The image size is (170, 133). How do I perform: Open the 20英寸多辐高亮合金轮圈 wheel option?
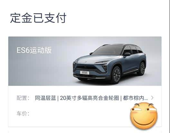(90, 98)
